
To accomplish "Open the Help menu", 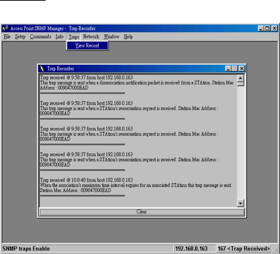I will pyautogui.click(x=128, y=37).
